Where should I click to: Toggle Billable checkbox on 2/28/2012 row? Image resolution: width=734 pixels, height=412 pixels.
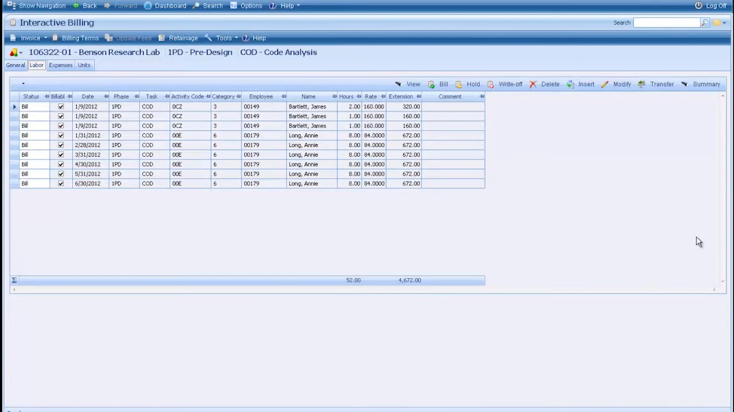(x=61, y=145)
